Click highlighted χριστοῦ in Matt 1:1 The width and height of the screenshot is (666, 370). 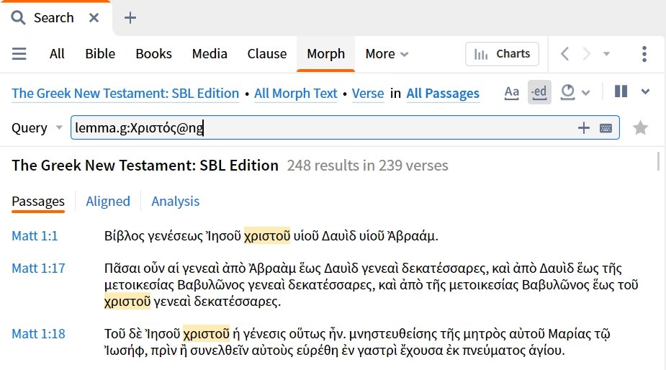tap(267, 236)
